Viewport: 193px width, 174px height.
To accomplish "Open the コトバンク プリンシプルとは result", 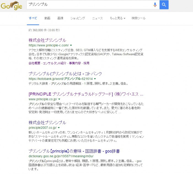I will click(65, 74).
